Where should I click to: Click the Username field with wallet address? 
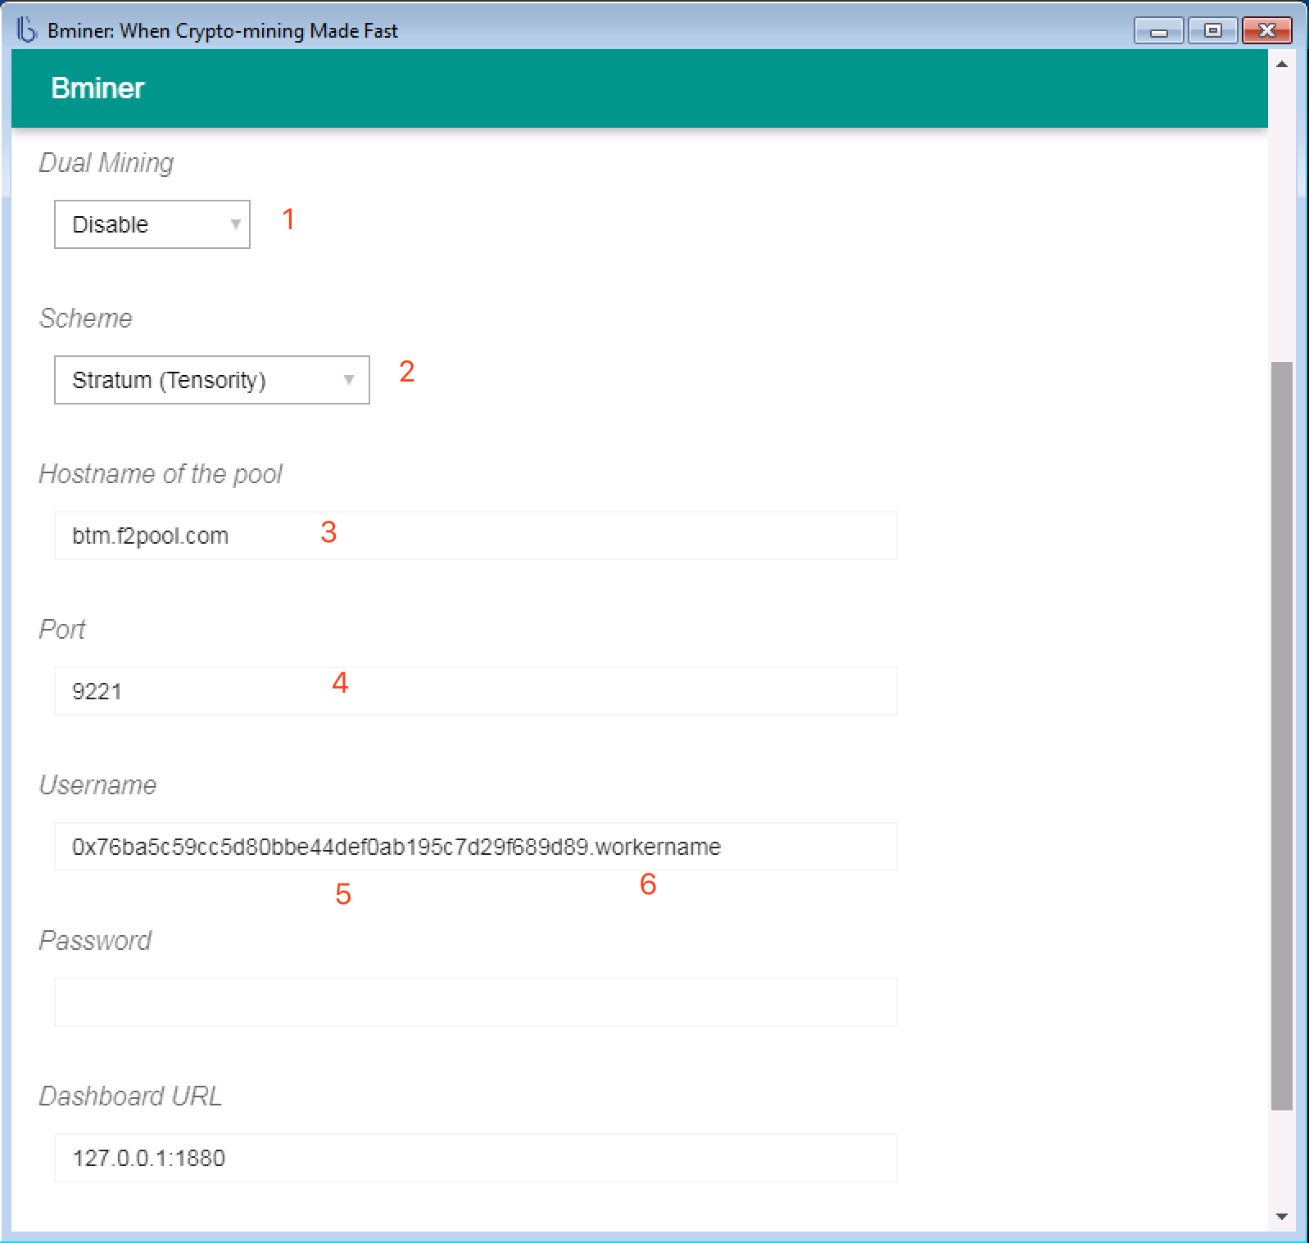476,847
